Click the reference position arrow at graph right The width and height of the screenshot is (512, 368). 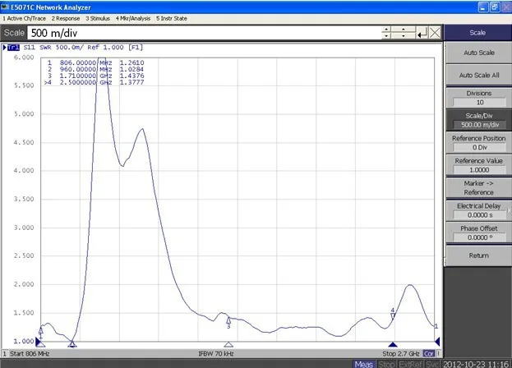(437, 342)
